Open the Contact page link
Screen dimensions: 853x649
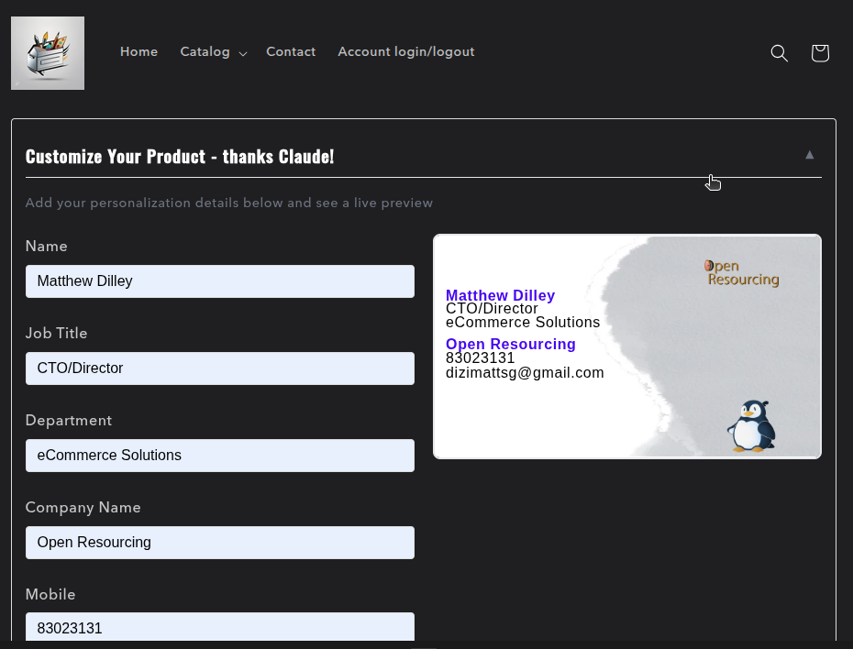[291, 52]
